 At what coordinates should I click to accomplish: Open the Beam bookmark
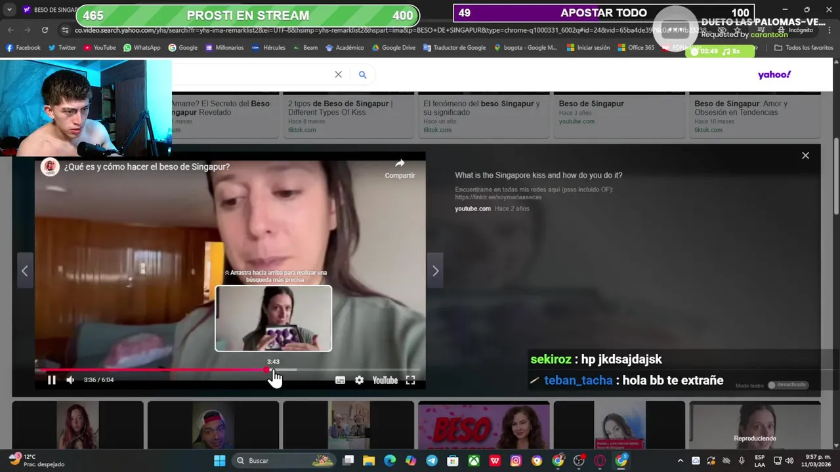304,48
